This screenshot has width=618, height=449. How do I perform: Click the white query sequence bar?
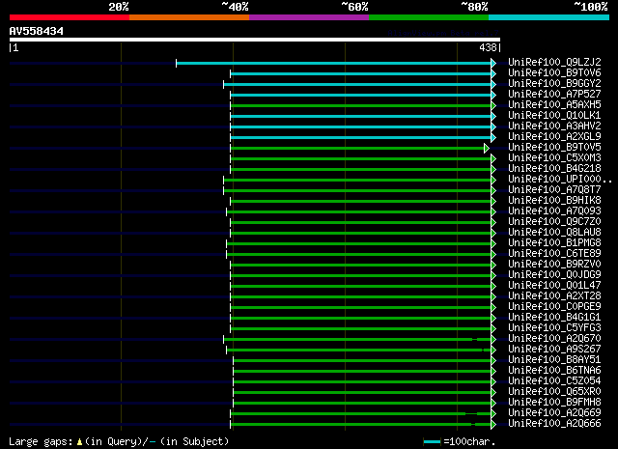click(x=255, y=40)
